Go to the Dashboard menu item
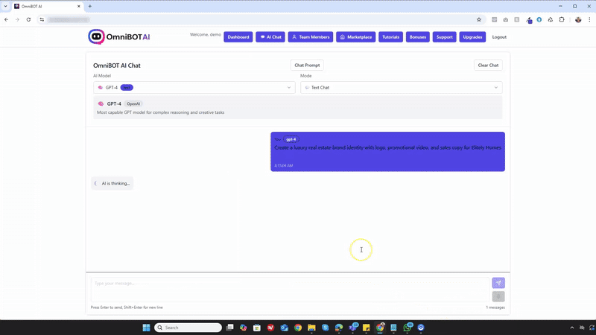Screen dimensions: 596x335 [x=238, y=36]
